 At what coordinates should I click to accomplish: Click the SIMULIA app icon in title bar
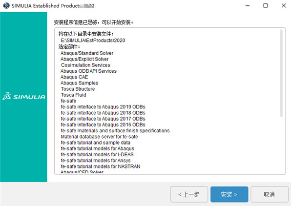coord(6,5)
